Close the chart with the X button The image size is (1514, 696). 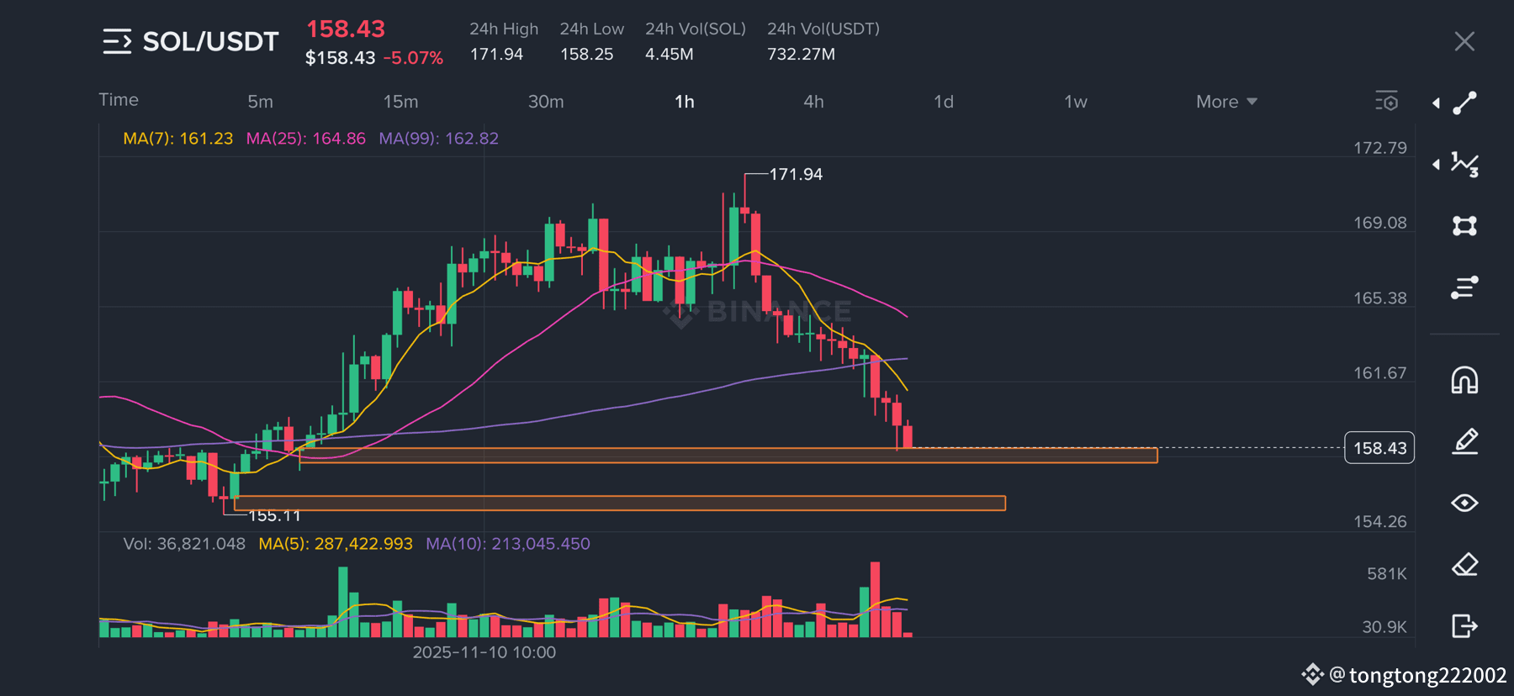[x=1464, y=41]
